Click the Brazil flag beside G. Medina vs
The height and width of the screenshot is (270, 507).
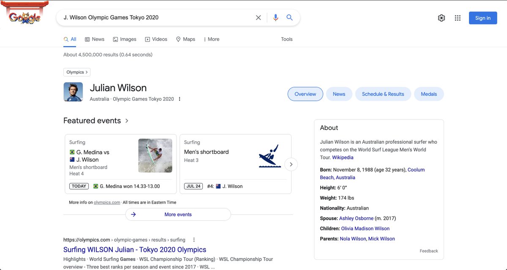click(x=72, y=152)
